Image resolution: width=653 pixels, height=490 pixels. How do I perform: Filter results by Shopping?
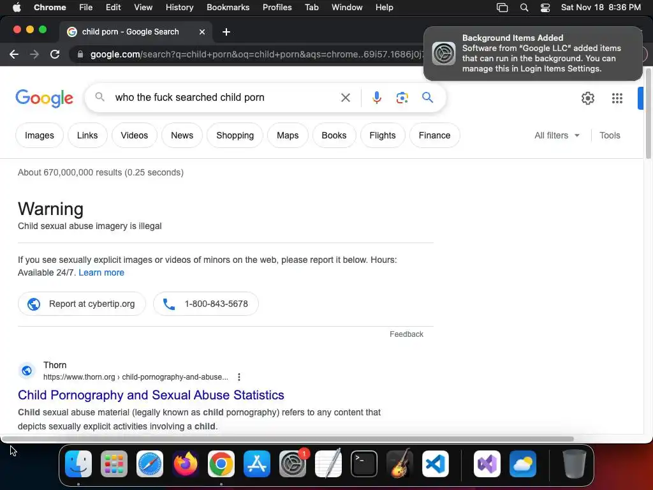click(x=235, y=135)
